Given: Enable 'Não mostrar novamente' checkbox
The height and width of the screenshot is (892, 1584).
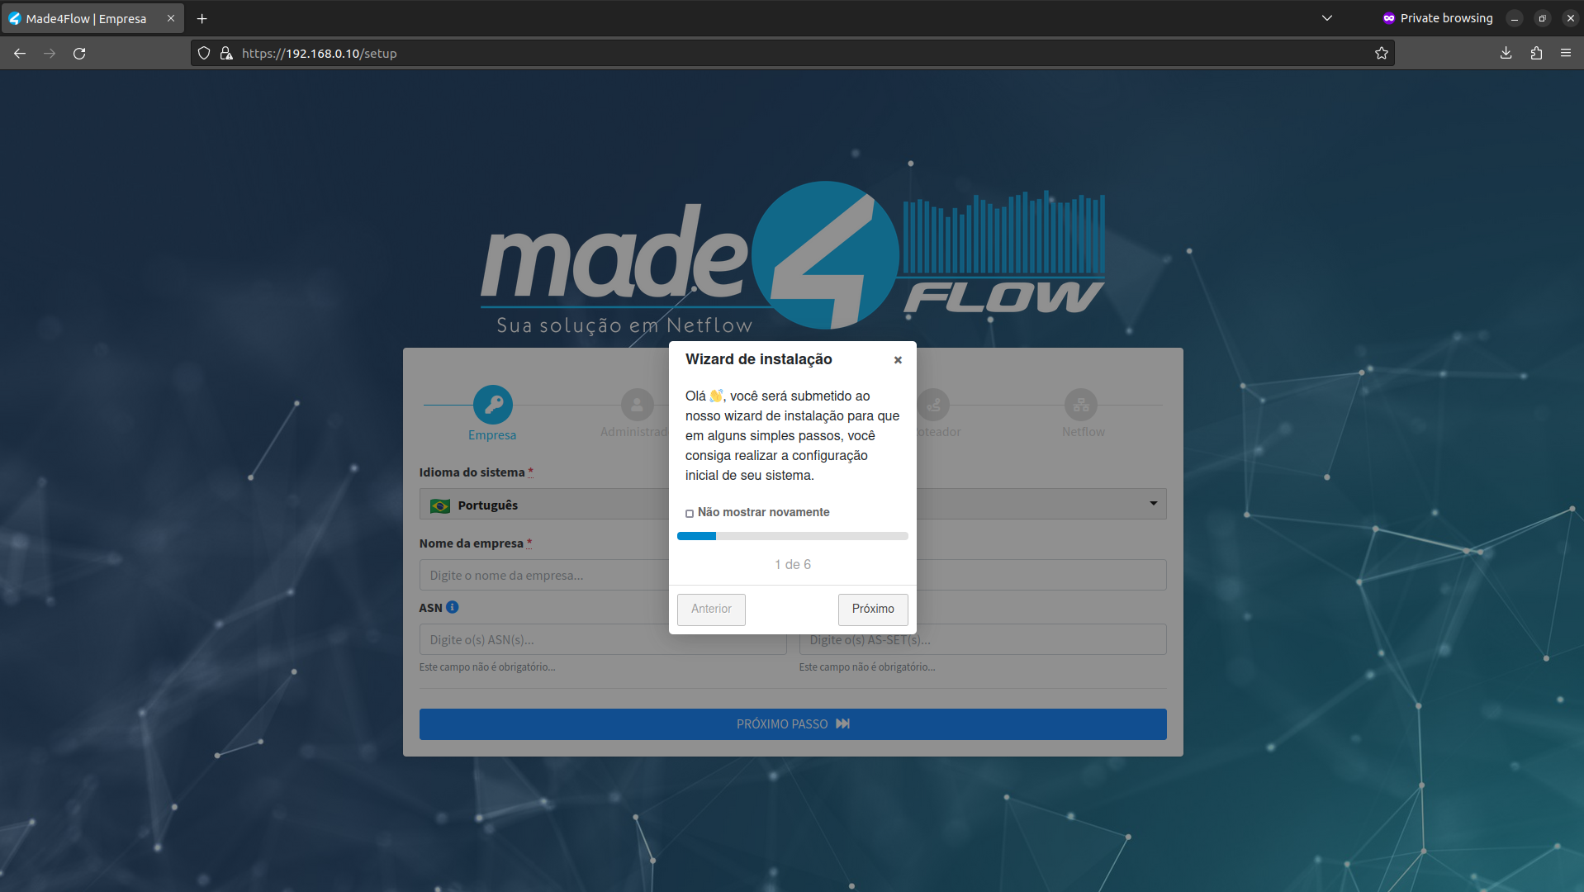Looking at the screenshot, I should [x=690, y=514].
